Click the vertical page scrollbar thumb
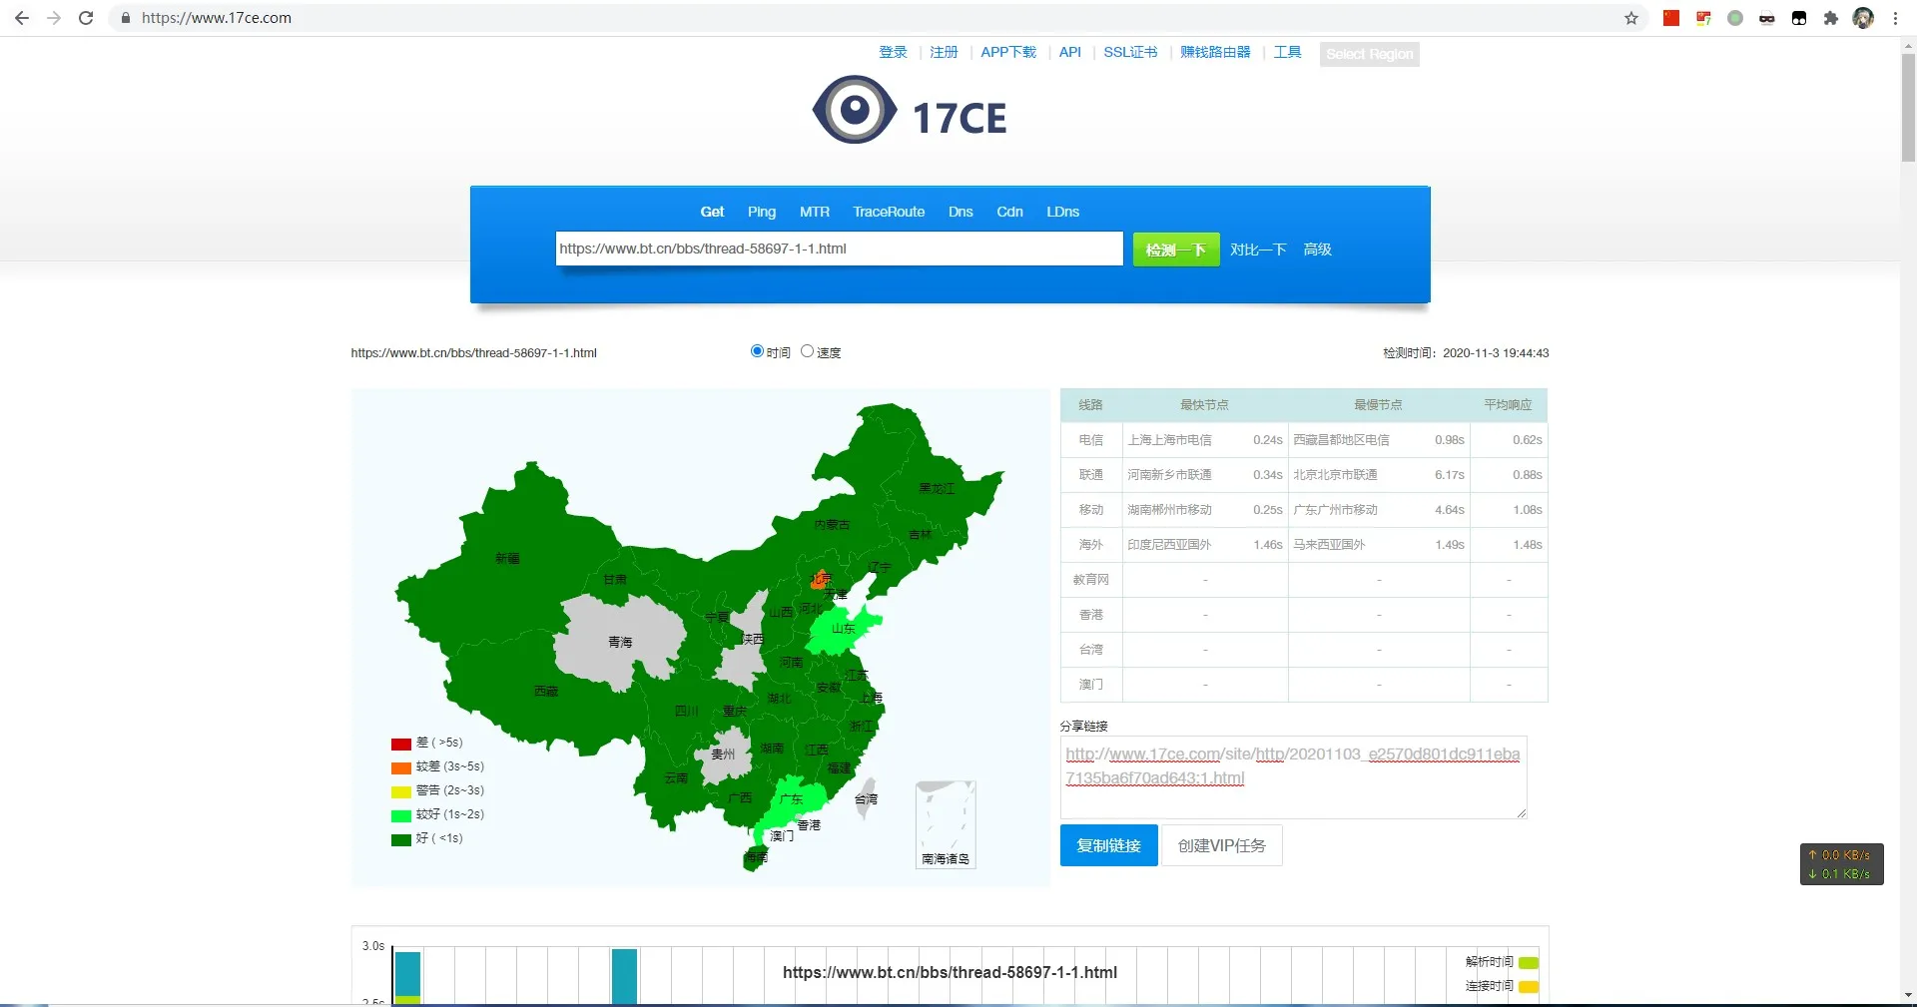1917x1007 pixels. point(1908,106)
